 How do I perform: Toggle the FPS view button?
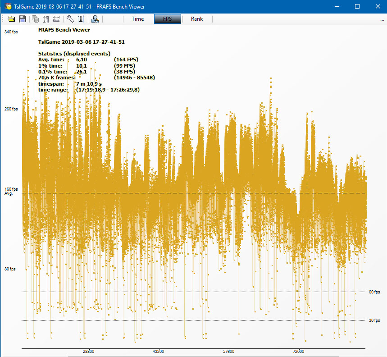pos(168,19)
